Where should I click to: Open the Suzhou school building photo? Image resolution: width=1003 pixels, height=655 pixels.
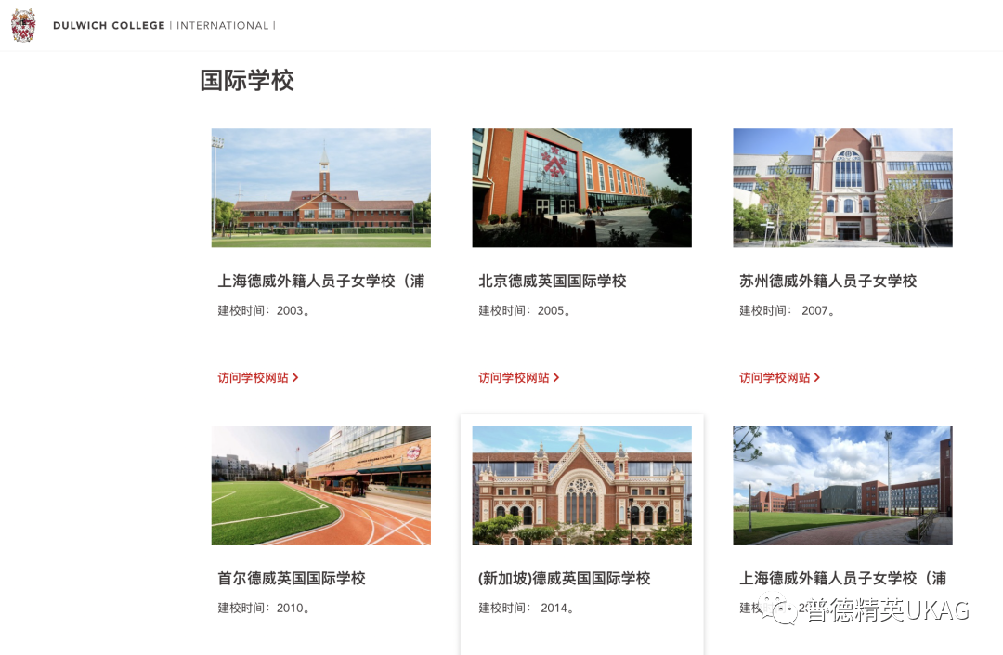(x=842, y=188)
